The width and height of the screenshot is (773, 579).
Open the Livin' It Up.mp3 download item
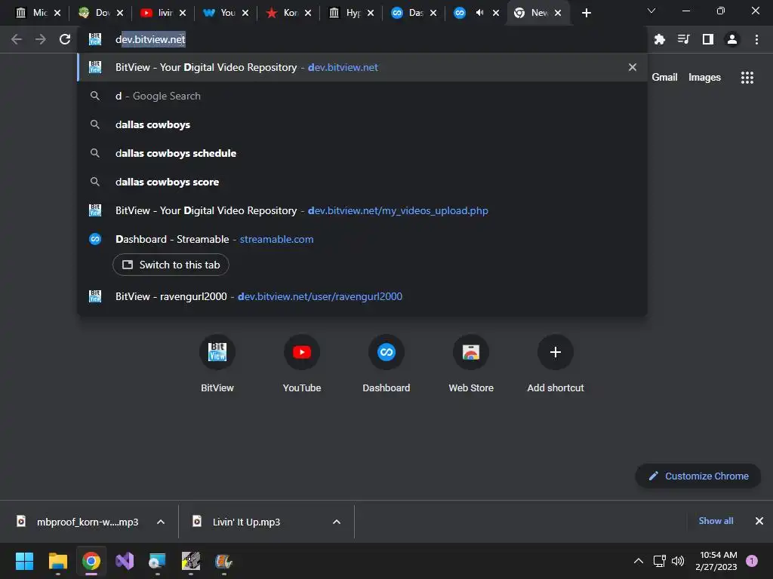pyautogui.click(x=247, y=522)
